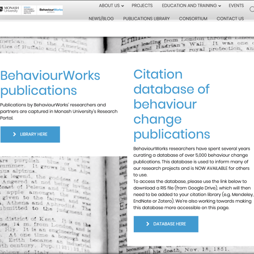
Task: Click the Library Here button
Action: tap(30, 135)
